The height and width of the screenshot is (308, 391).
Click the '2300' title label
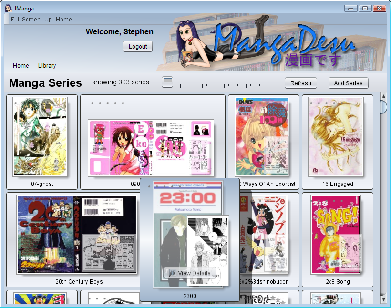point(190,296)
